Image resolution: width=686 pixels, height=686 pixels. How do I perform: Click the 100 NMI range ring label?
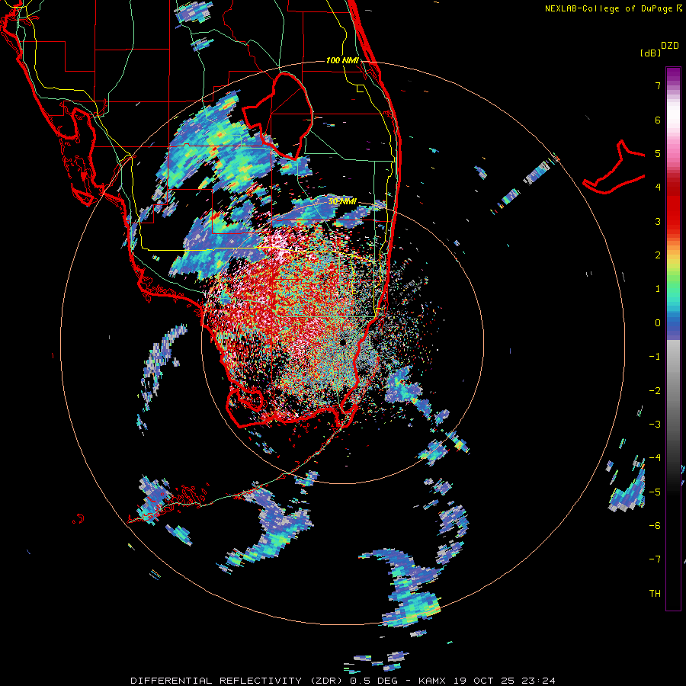342,60
